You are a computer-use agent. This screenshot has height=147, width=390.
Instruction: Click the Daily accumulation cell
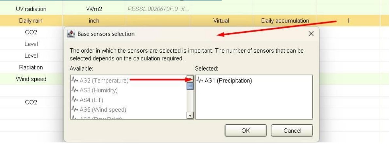pyautogui.click(x=285, y=21)
